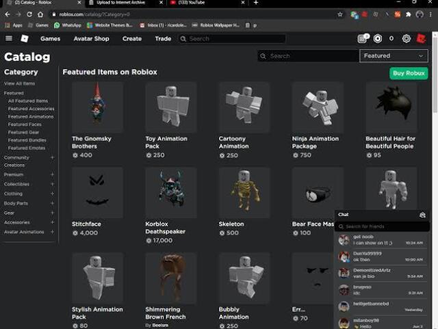Screen dimensions: 438x329
Task: Click the Robux currency icon
Action: (378, 38)
